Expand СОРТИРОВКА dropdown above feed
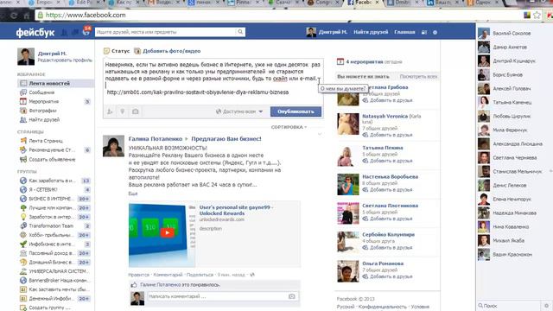 [x=289, y=127]
